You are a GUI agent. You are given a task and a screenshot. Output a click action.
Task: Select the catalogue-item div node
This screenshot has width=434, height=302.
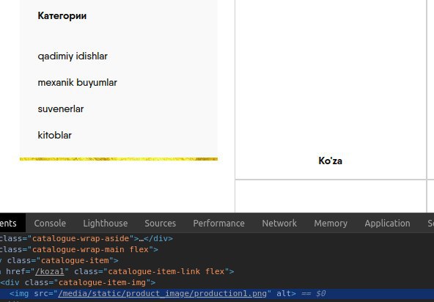[x=59, y=260]
